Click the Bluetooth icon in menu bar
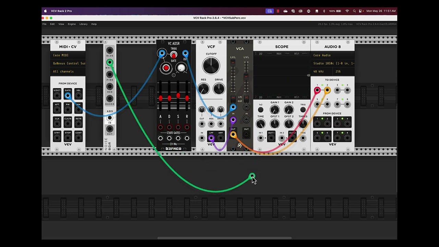This screenshot has width=439, height=247. click(324, 11)
